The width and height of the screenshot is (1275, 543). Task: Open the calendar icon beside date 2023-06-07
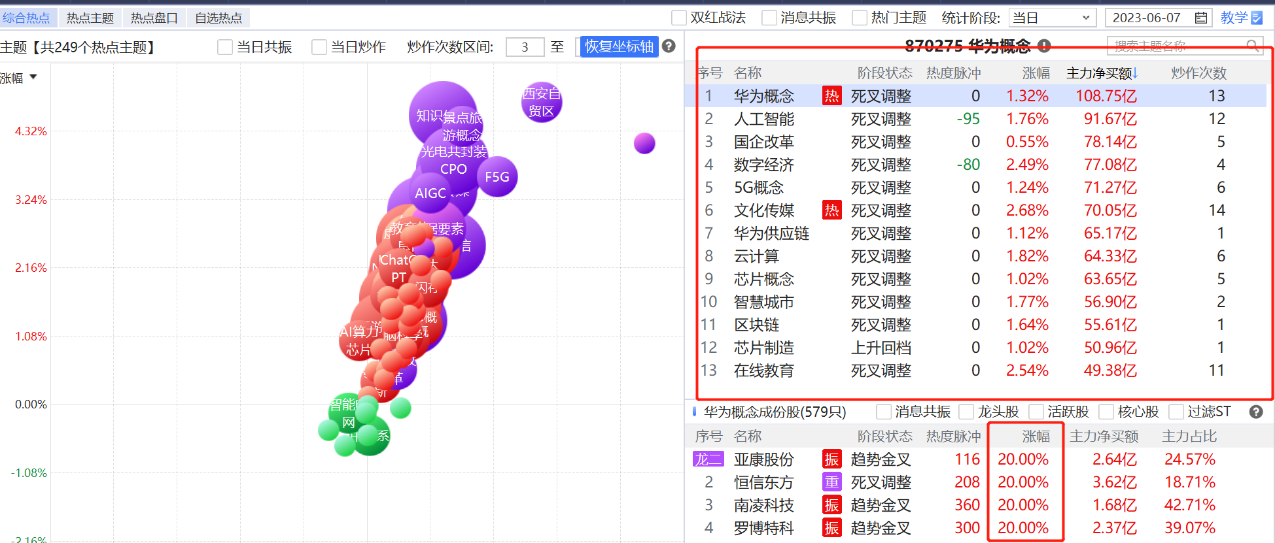pyautogui.click(x=1201, y=18)
